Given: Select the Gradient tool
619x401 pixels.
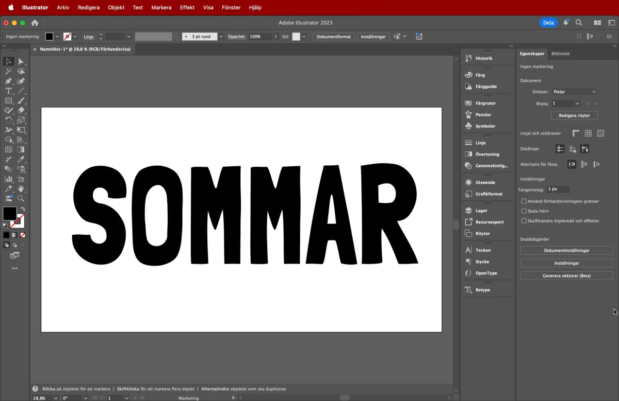Looking at the screenshot, I should [21, 150].
